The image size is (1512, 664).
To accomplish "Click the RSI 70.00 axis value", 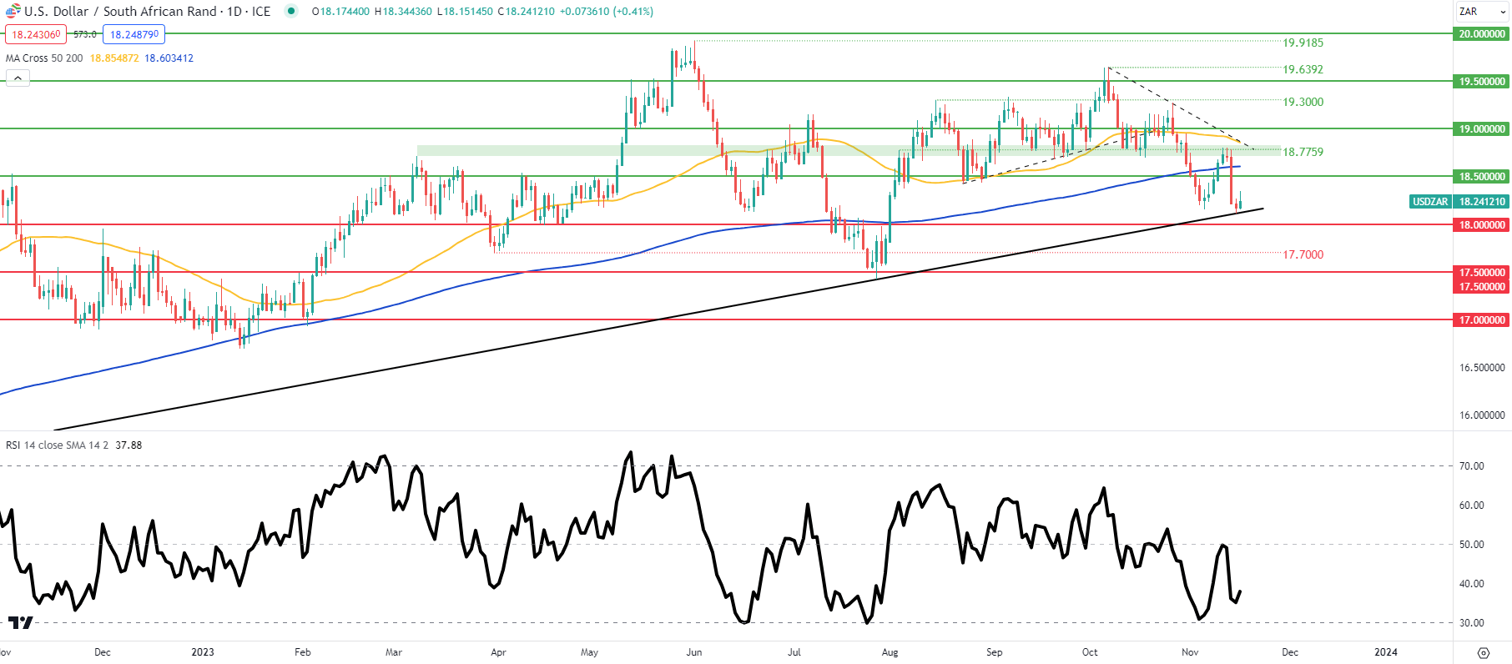I will [x=1471, y=466].
